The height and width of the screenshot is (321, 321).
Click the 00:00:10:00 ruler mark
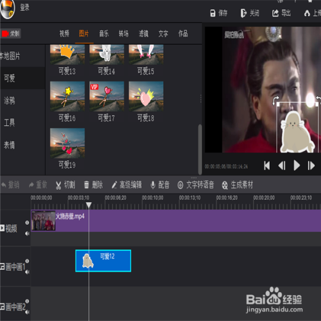(153, 198)
